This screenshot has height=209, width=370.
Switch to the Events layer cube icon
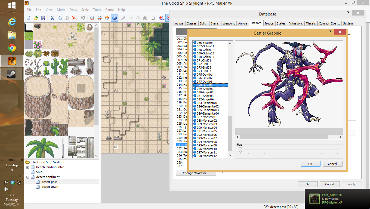point(114,18)
